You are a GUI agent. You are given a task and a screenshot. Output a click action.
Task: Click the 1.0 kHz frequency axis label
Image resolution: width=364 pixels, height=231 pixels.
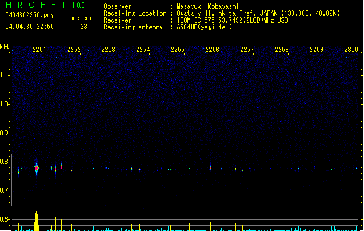(5, 104)
